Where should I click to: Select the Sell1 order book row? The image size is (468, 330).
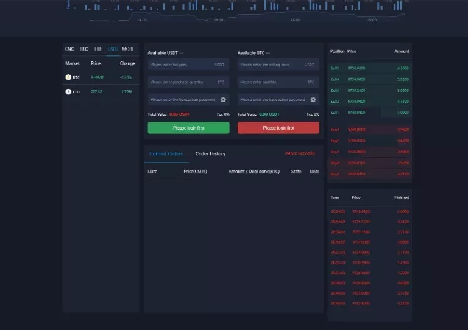[x=370, y=112]
